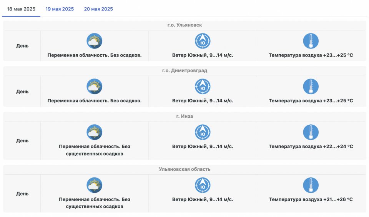Click the cloud icon for Ульяновская область

pos(95,185)
